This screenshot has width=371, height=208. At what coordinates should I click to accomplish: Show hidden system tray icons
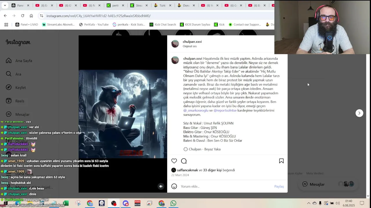pyautogui.click(x=309, y=203)
